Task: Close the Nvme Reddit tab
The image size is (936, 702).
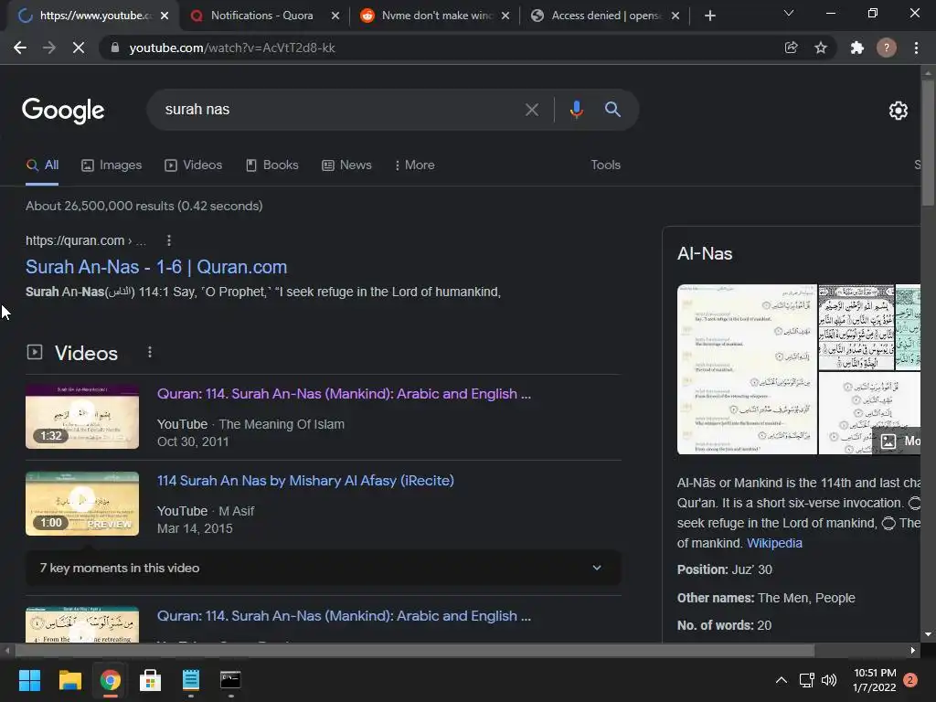Action: pyautogui.click(x=505, y=16)
